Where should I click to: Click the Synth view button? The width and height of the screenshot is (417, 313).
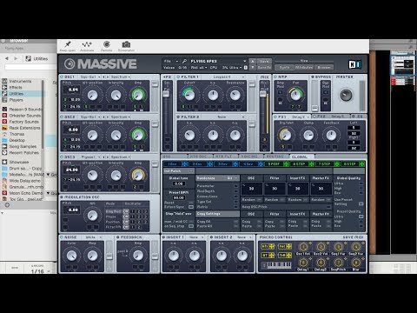pyautogui.click(x=284, y=67)
